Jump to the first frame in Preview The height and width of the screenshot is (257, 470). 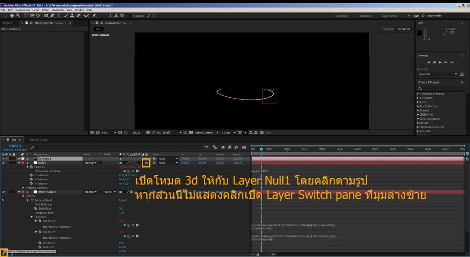pyautogui.click(x=428, y=62)
